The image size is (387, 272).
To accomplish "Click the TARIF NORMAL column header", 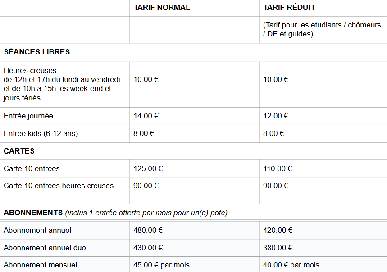I will pos(162,7).
